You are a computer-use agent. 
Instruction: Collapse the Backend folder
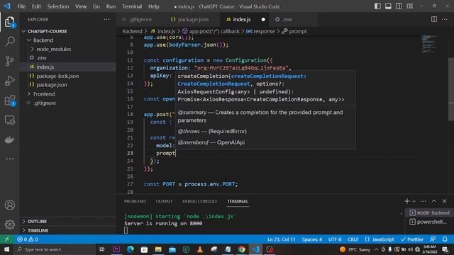pyautogui.click(x=43, y=40)
